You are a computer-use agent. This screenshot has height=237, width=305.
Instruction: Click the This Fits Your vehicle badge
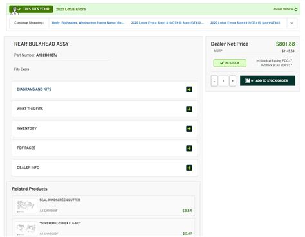(x=31, y=9)
